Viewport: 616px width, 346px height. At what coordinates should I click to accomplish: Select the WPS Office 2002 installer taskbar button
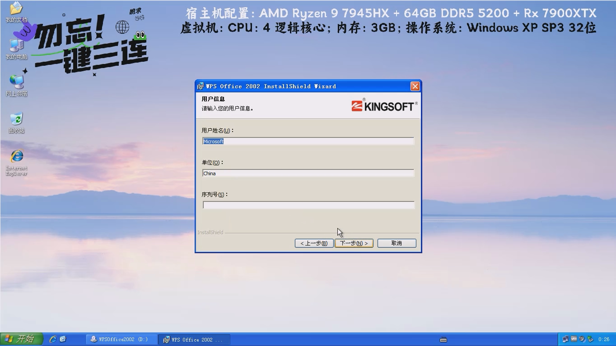(x=195, y=339)
